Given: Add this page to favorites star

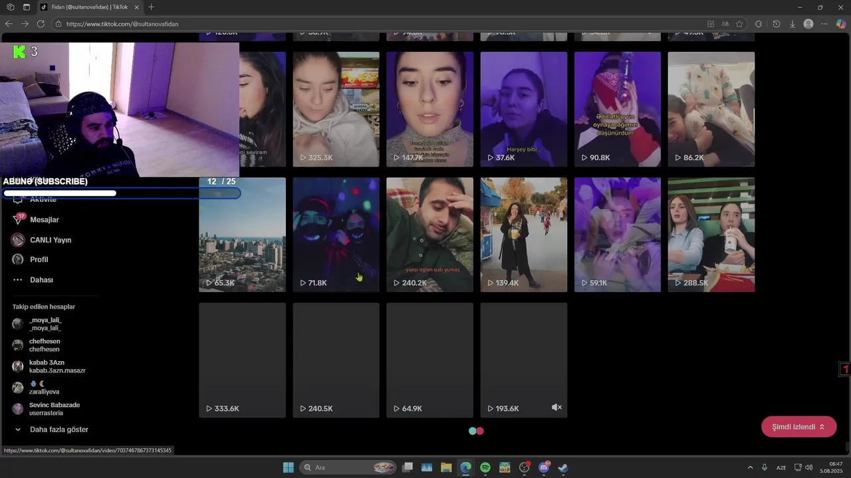Looking at the screenshot, I should [739, 24].
